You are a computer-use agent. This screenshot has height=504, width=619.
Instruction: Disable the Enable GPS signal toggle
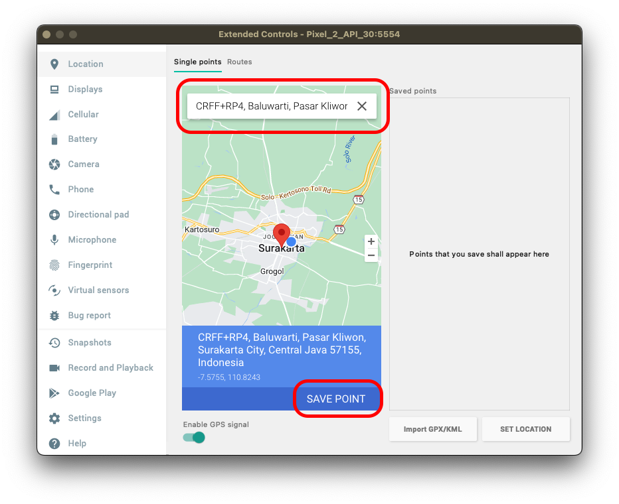click(194, 438)
